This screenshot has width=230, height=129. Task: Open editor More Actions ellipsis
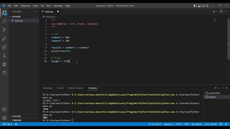click(226, 11)
